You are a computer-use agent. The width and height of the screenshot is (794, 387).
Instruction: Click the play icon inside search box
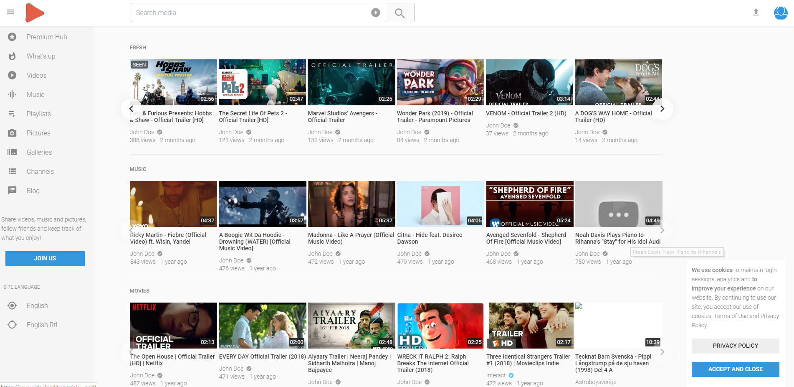(375, 13)
